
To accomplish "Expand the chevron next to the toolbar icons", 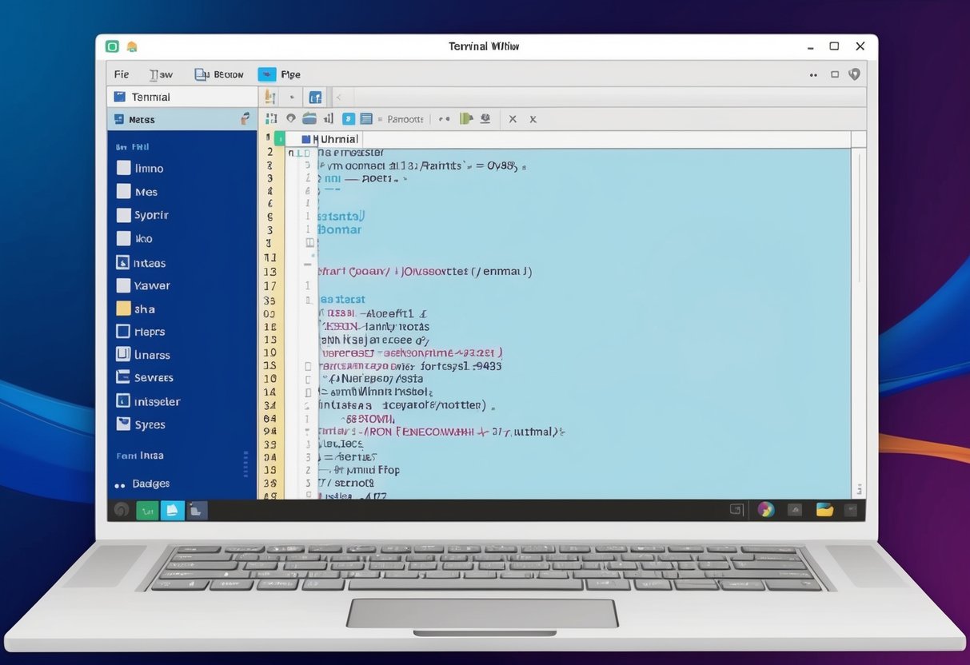I will [339, 96].
